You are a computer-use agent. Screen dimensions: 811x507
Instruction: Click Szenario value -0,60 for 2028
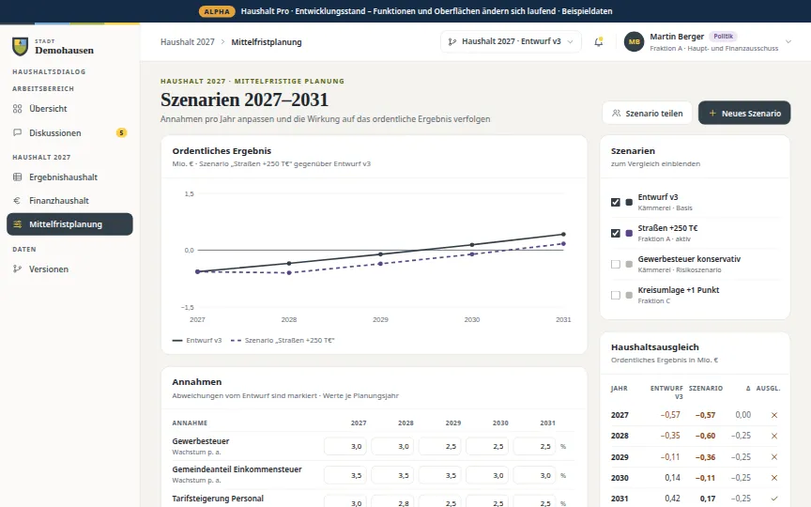pos(705,437)
